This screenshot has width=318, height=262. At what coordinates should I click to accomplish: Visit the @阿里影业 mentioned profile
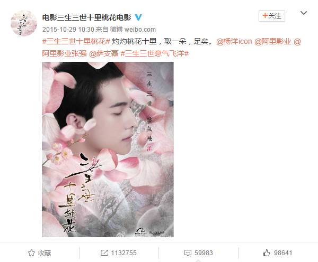273,42
